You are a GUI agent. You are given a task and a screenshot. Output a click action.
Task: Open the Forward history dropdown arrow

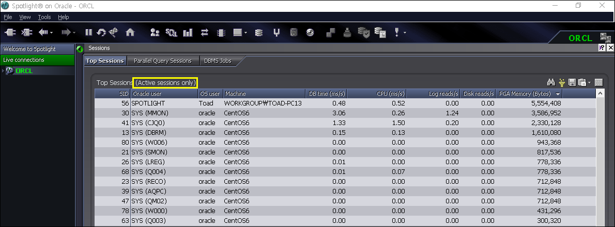click(x=74, y=33)
